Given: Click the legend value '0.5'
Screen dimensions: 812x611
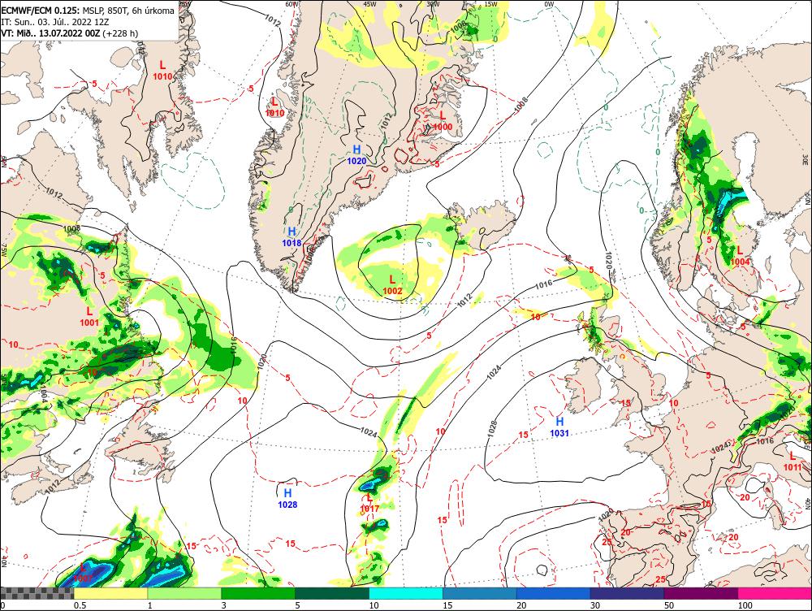Looking at the screenshot, I should pos(80,605).
